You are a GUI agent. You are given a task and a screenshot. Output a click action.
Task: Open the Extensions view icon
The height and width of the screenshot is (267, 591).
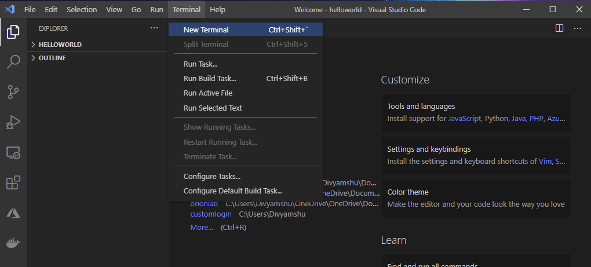pos(13,182)
